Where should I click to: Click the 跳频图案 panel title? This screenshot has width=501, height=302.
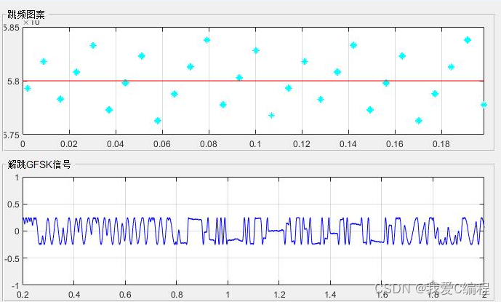pyautogui.click(x=25, y=14)
